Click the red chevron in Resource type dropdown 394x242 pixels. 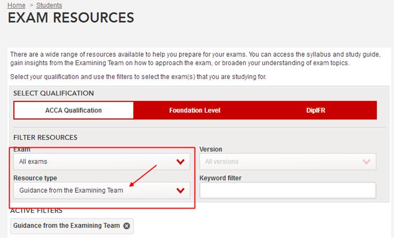pos(180,191)
